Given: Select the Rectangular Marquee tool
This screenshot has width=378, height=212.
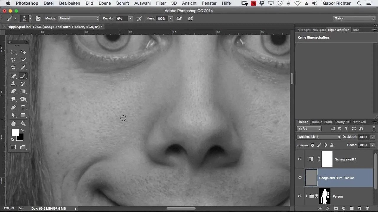Looking at the screenshot, I should [x=14, y=52].
